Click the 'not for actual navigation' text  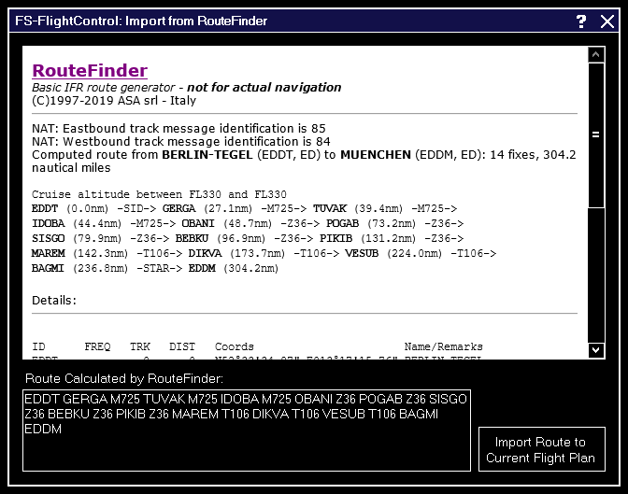(264, 87)
